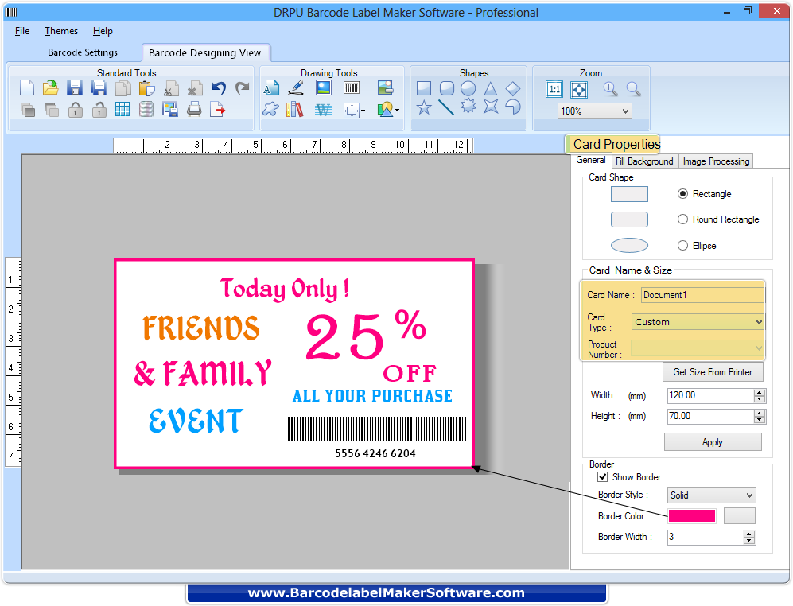The width and height of the screenshot is (793, 606).
Task: Draw a triangle from Shapes
Action: (491, 89)
